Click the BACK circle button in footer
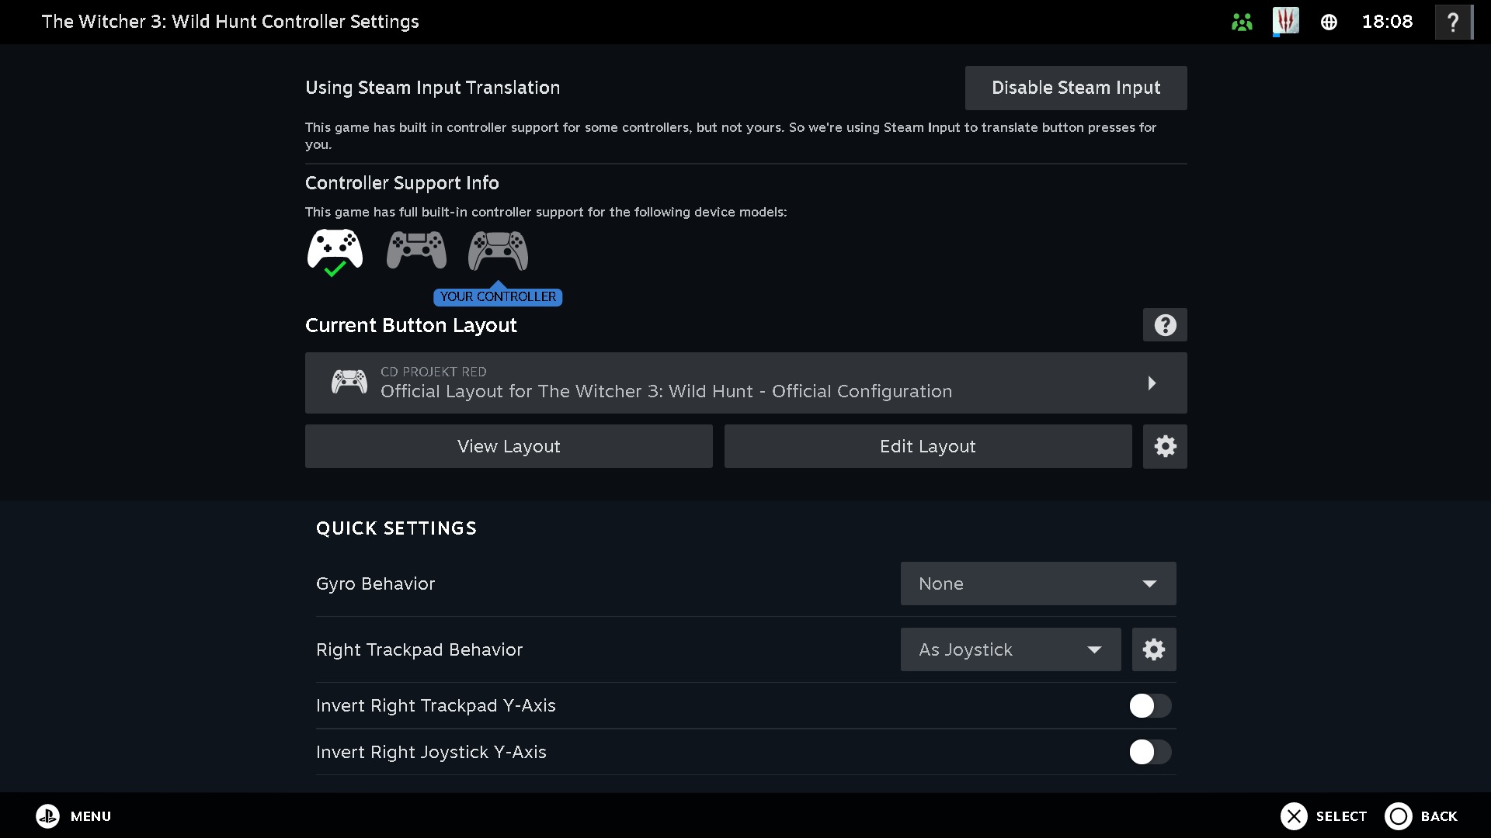 pyautogui.click(x=1398, y=816)
